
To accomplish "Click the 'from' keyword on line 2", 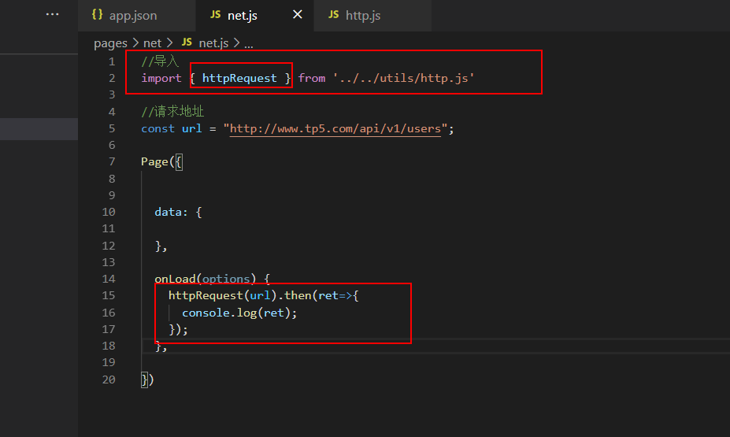I will (x=312, y=78).
